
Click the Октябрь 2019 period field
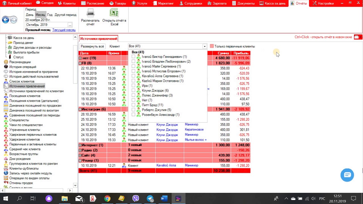pyautogui.click(x=47, y=25)
